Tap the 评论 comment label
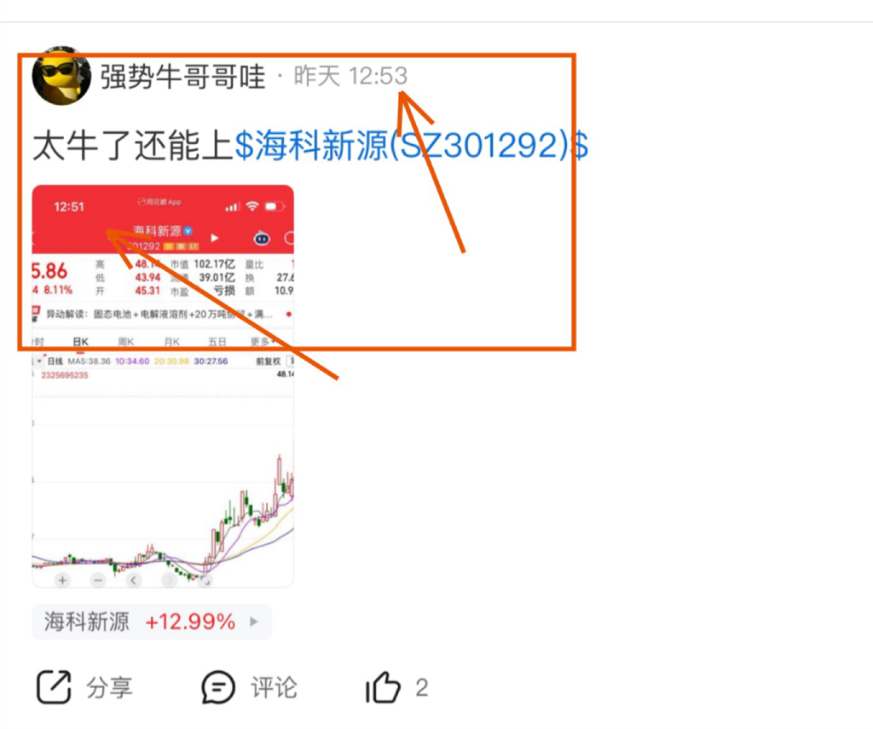This screenshot has width=873, height=729. point(274,687)
